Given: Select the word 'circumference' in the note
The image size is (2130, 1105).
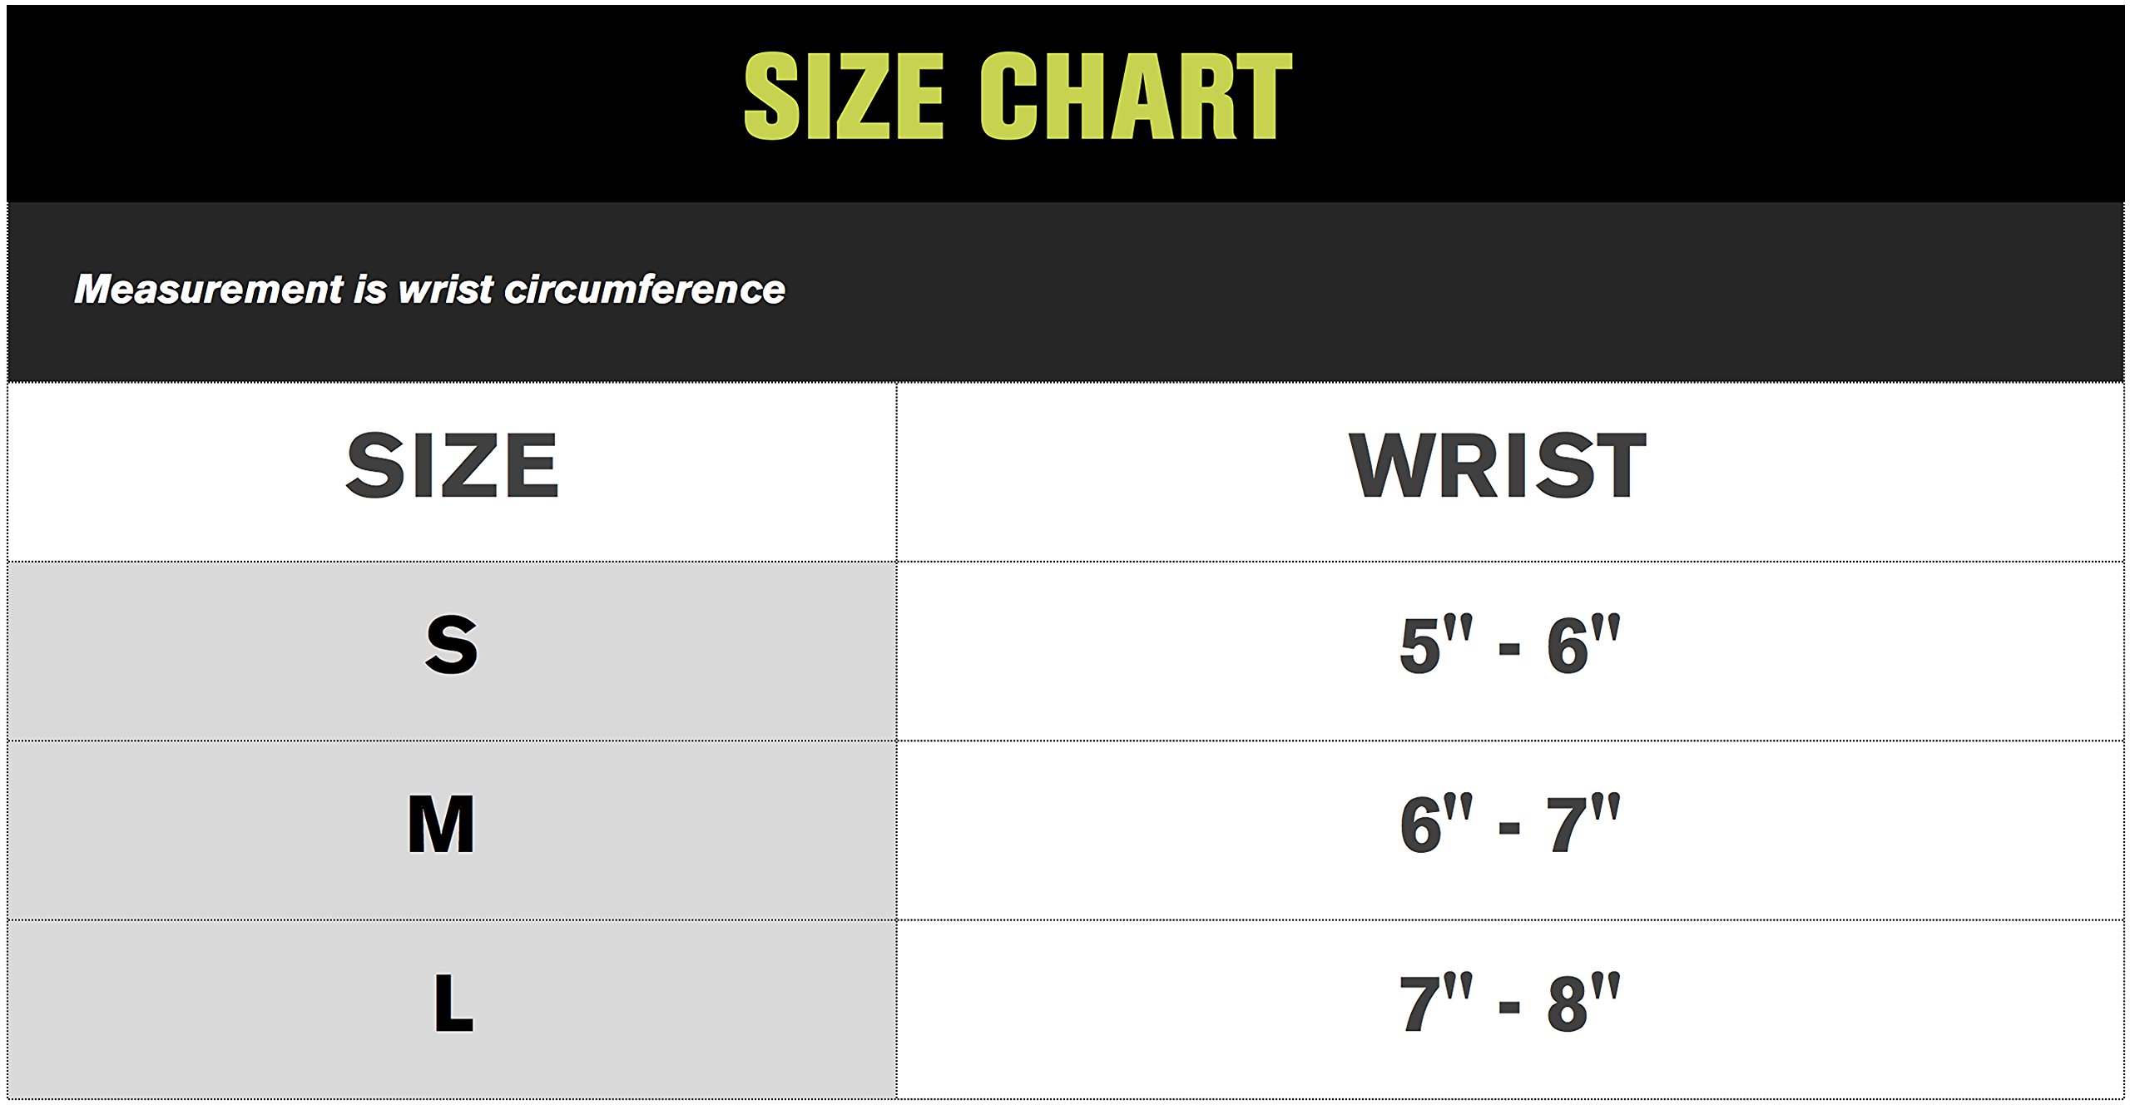Looking at the screenshot, I should (645, 290).
